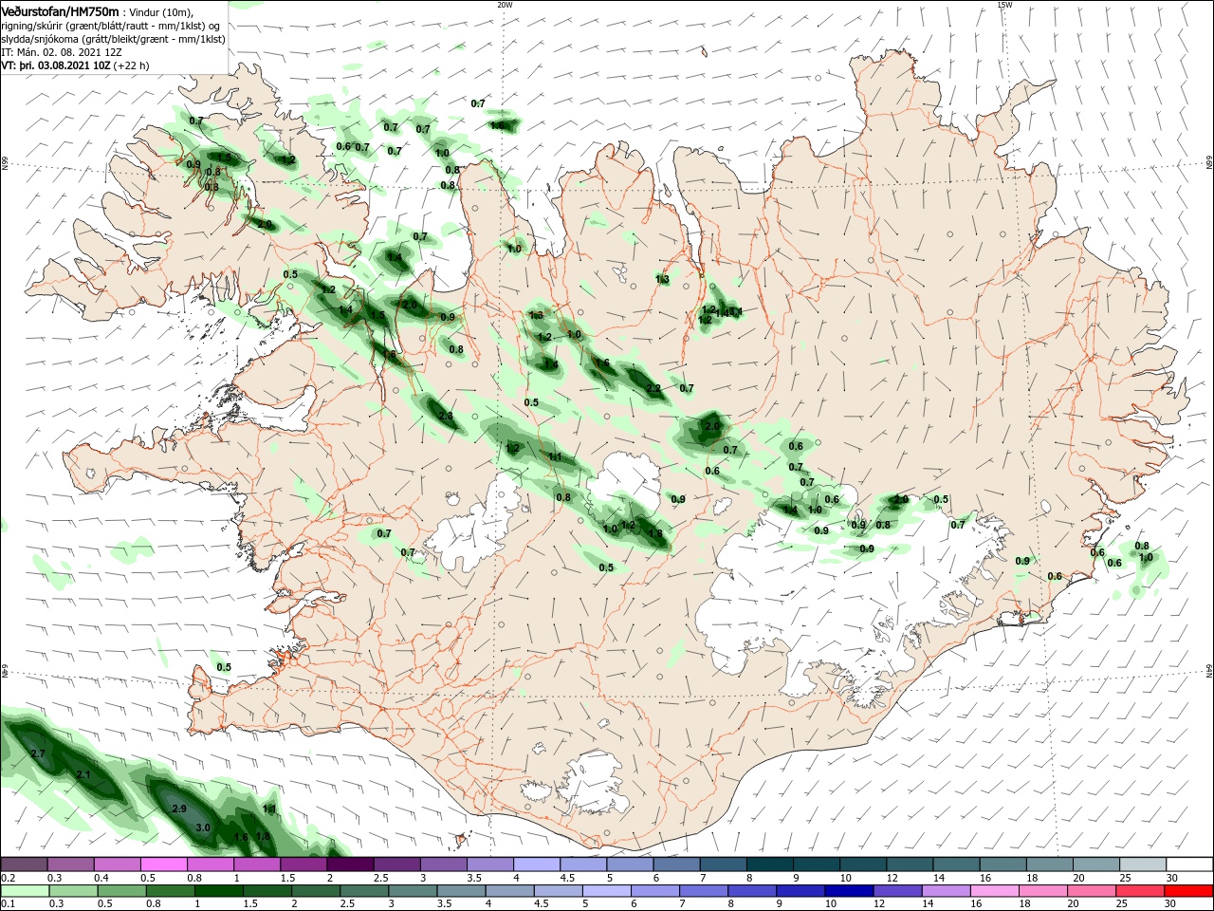Pick the darkest purple swatch above the upper 2 label
The width and height of the screenshot is (1214, 911).
tap(350, 865)
